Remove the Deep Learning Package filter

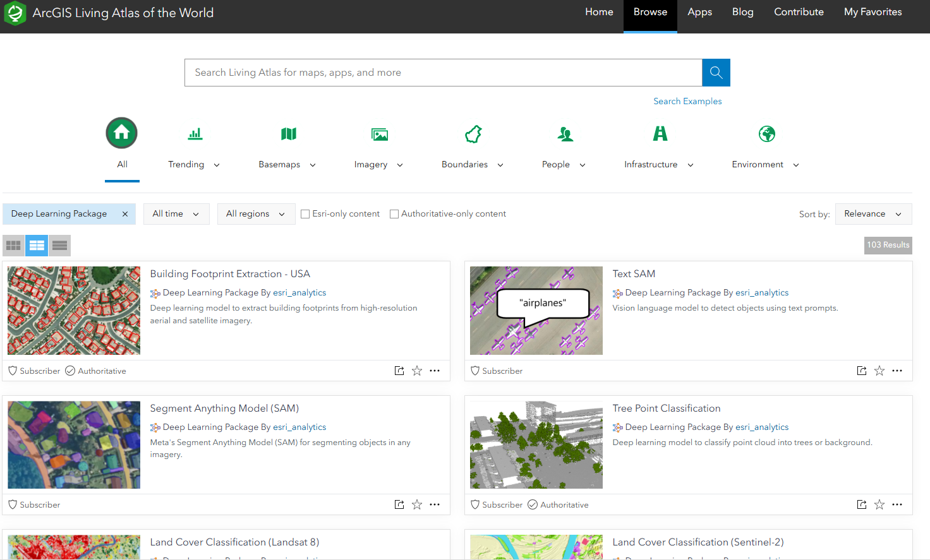(x=124, y=213)
